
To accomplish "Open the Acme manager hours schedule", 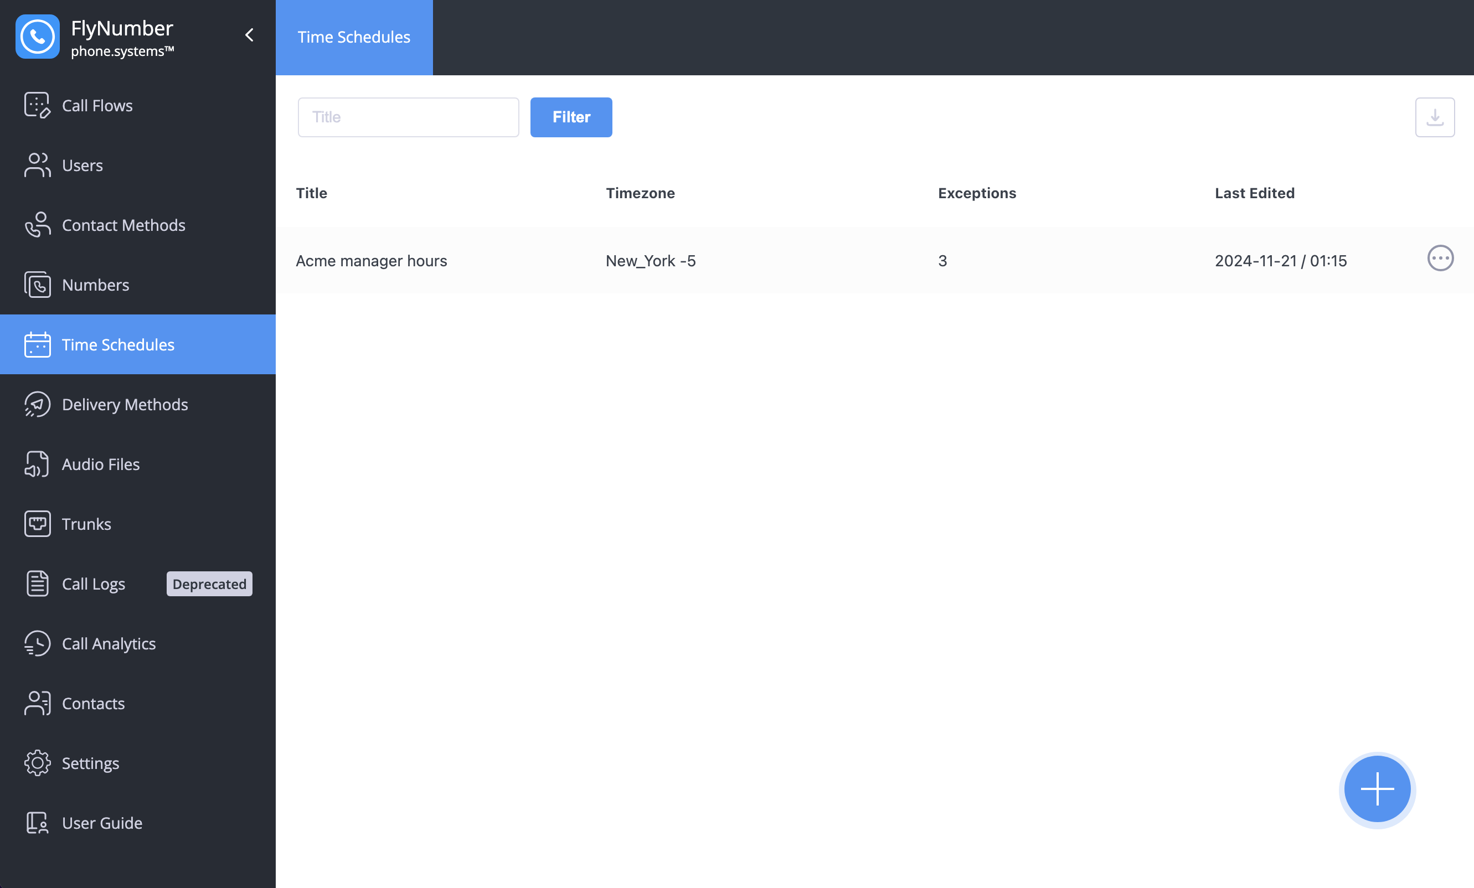I will [x=372, y=261].
